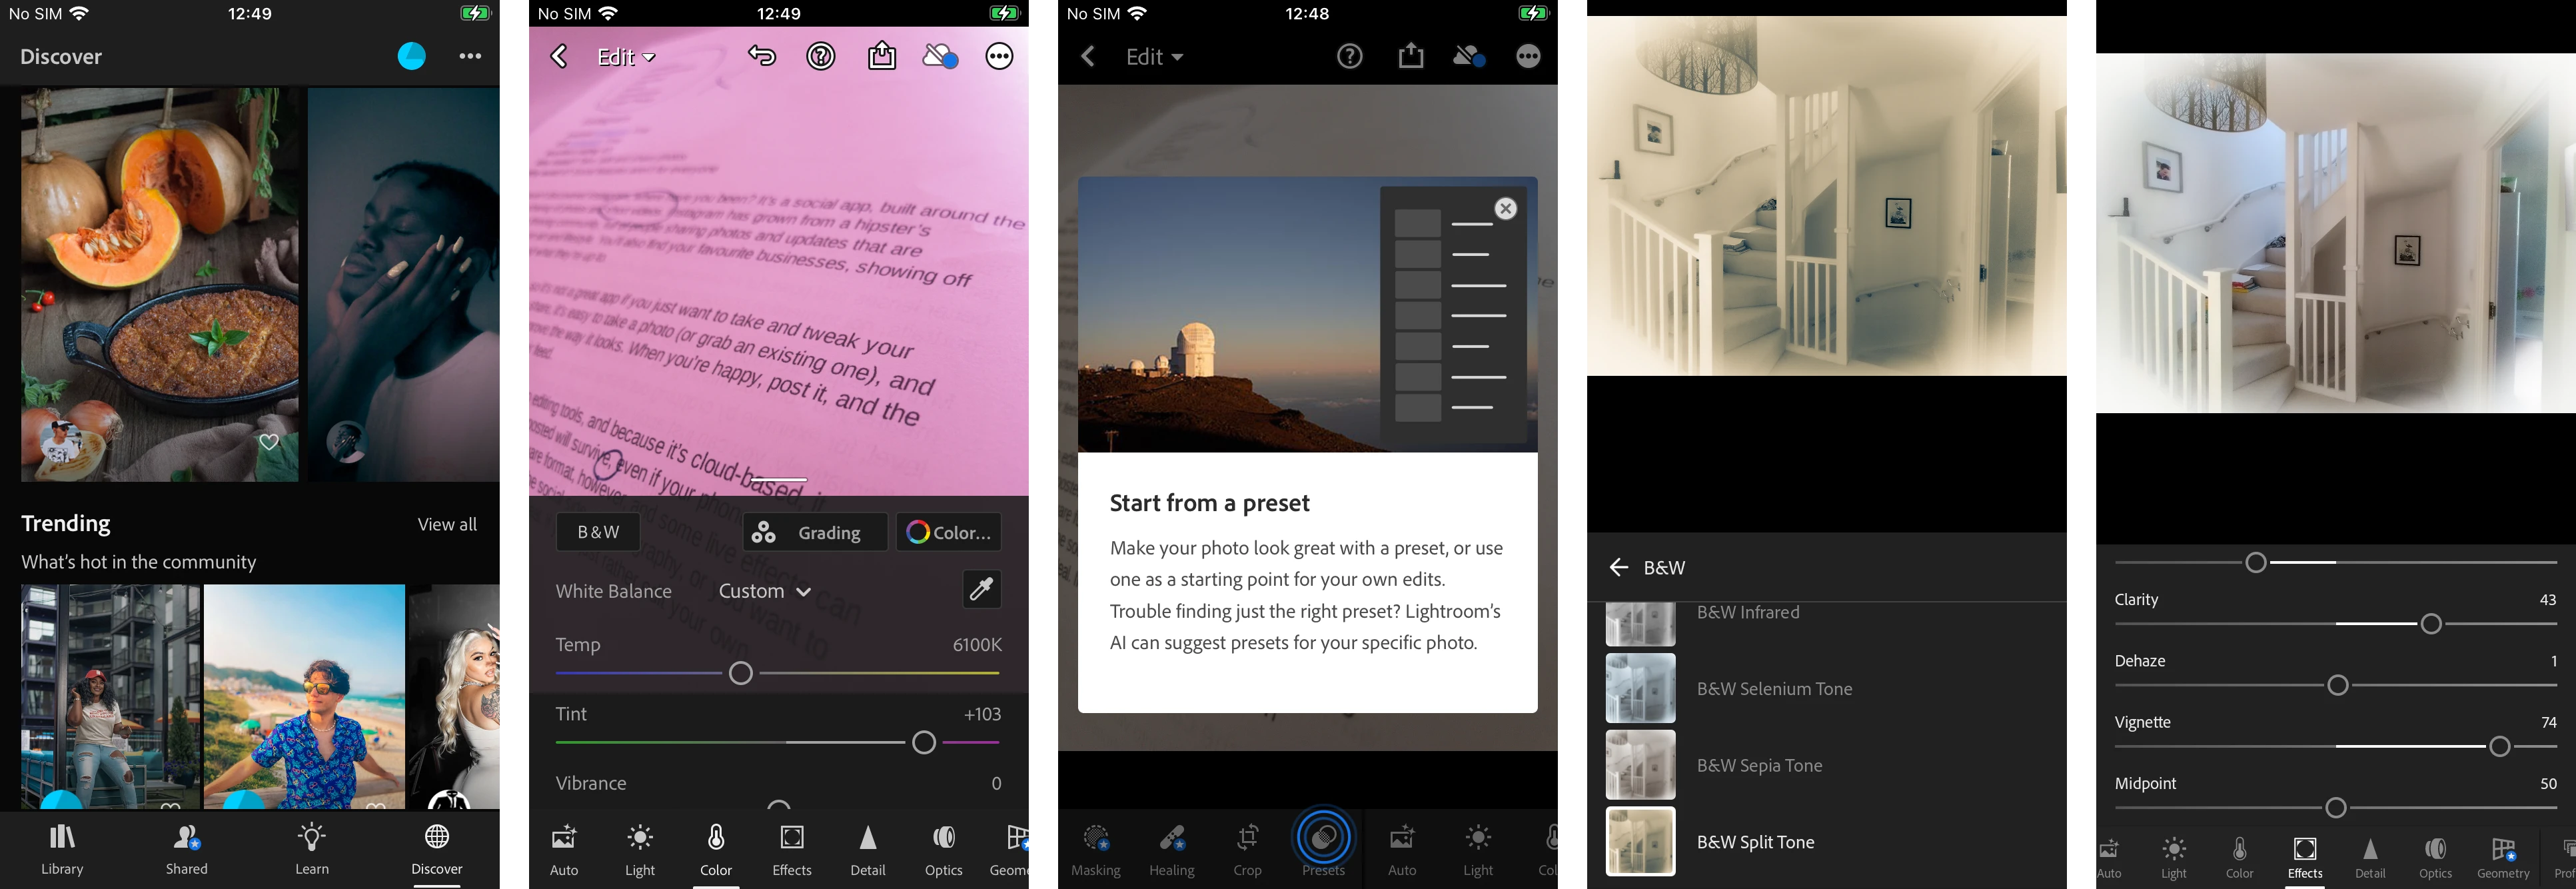Select the white balance eyedropper tool
This screenshot has width=2576, height=889.
coord(981,589)
